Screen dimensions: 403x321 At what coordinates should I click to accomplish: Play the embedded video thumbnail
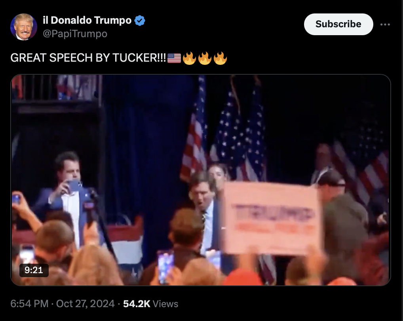(x=200, y=180)
